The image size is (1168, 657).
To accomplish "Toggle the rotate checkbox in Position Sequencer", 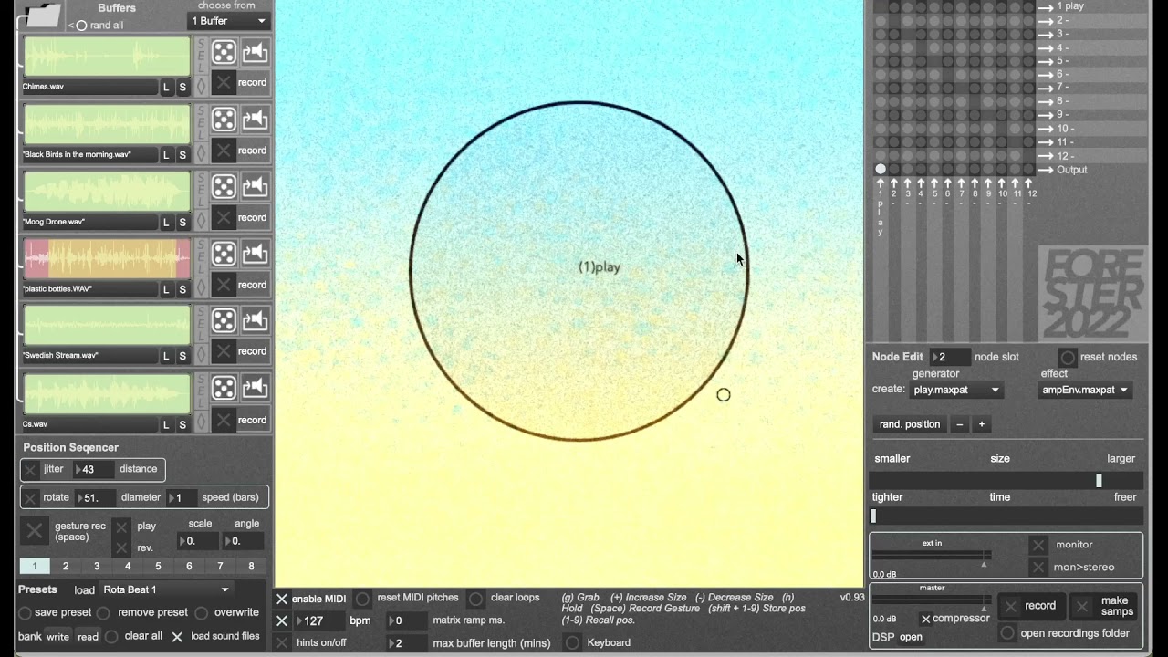I will click(31, 498).
